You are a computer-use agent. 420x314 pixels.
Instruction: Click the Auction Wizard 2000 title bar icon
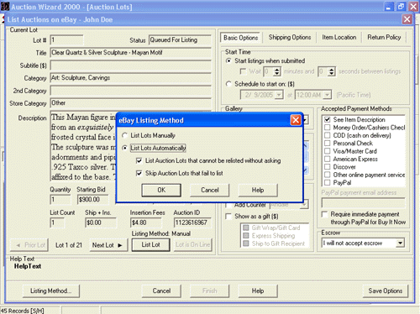pyautogui.click(x=5, y=7)
